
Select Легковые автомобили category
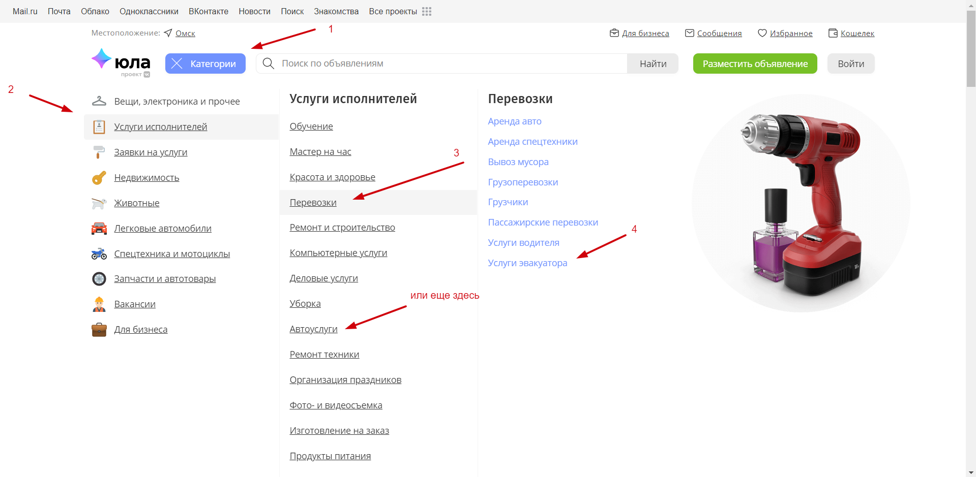pos(163,229)
